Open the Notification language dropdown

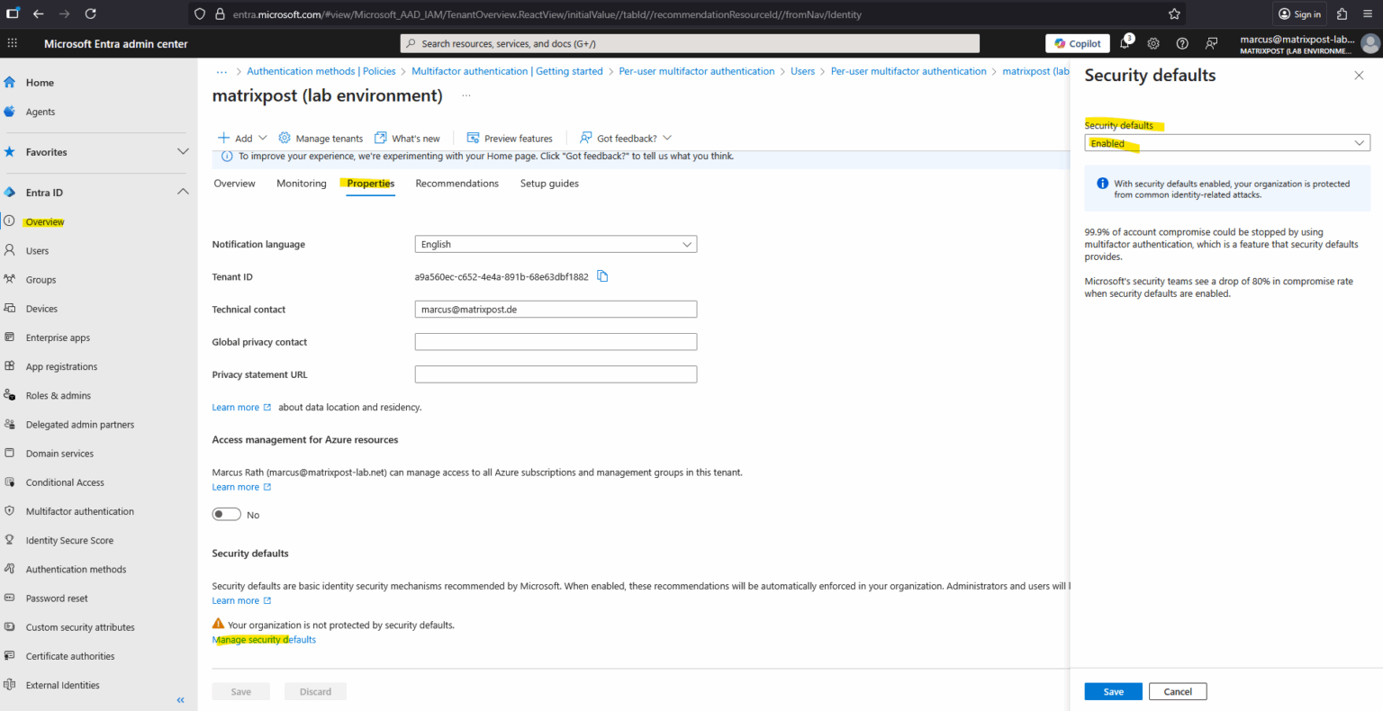pyautogui.click(x=556, y=244)
